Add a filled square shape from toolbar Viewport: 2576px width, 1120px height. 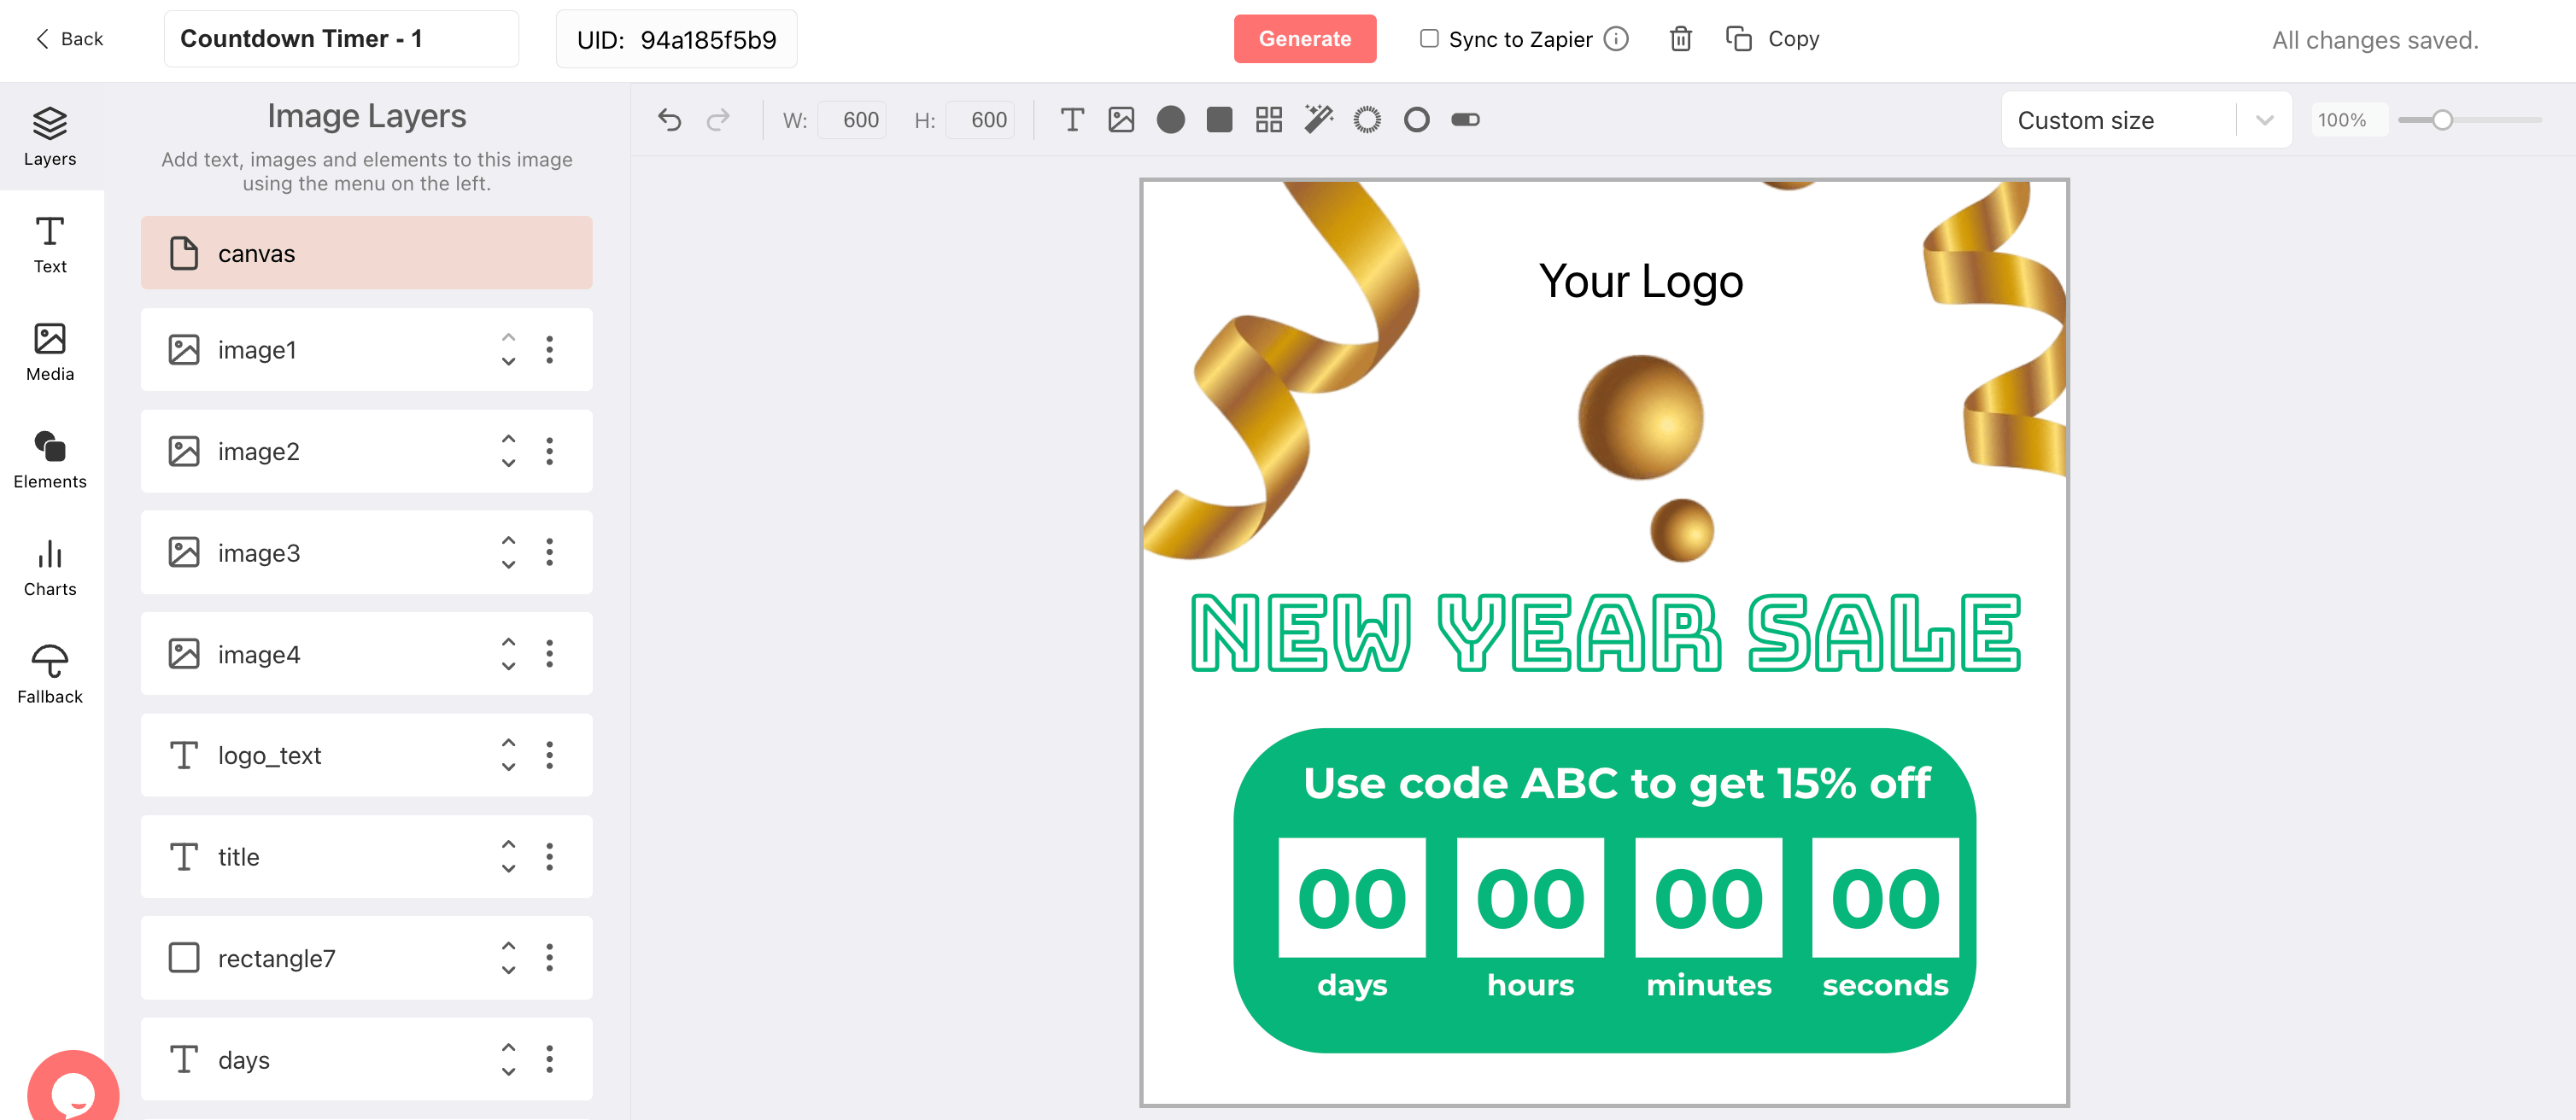[1219, 120]
